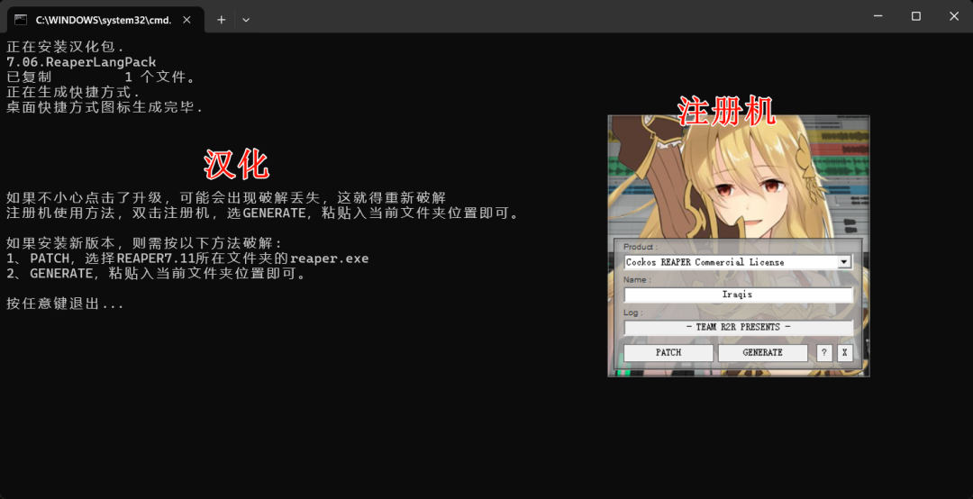Image resolution: width=973 pixels, height=499 pixels.
Task: Open a new terminal tab
Action: (x=221, y=20)
